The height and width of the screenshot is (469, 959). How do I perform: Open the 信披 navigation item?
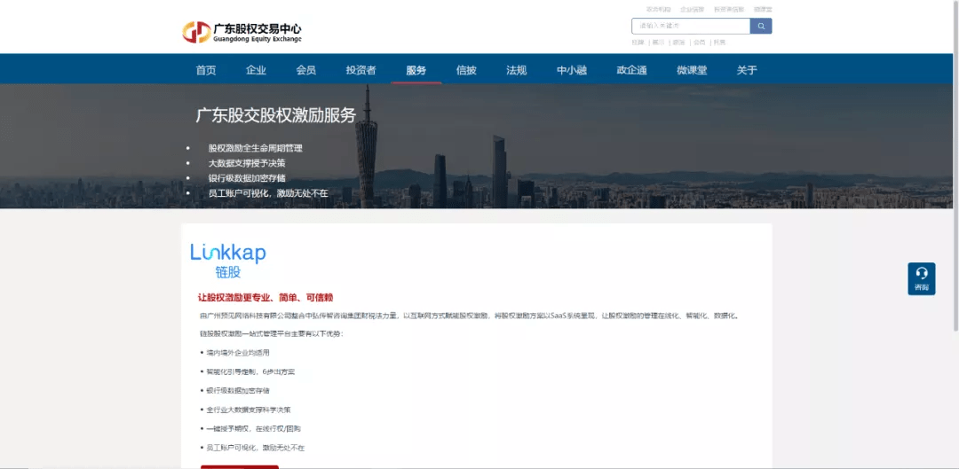[x=466, y=70]
